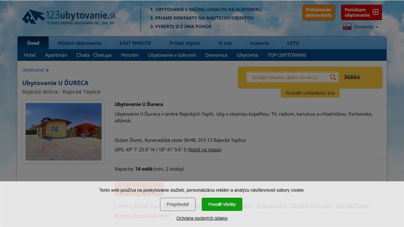Click the Slovak flag icon
This screenshot has width=404, height=227.
[x=347, y=27]
